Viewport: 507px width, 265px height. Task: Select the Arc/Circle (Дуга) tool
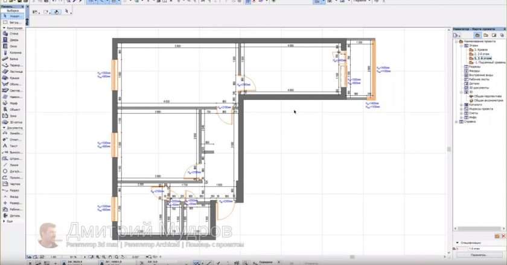(x=12, y=172)
